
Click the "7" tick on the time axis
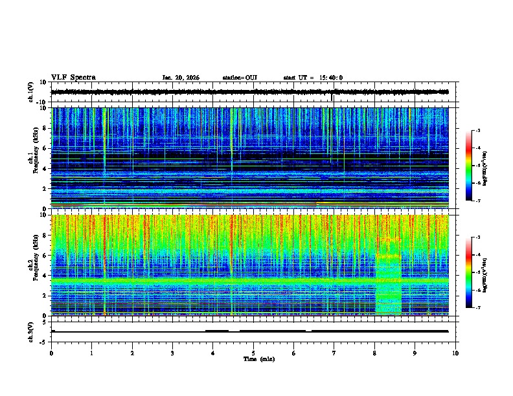[x=334, y=353]
